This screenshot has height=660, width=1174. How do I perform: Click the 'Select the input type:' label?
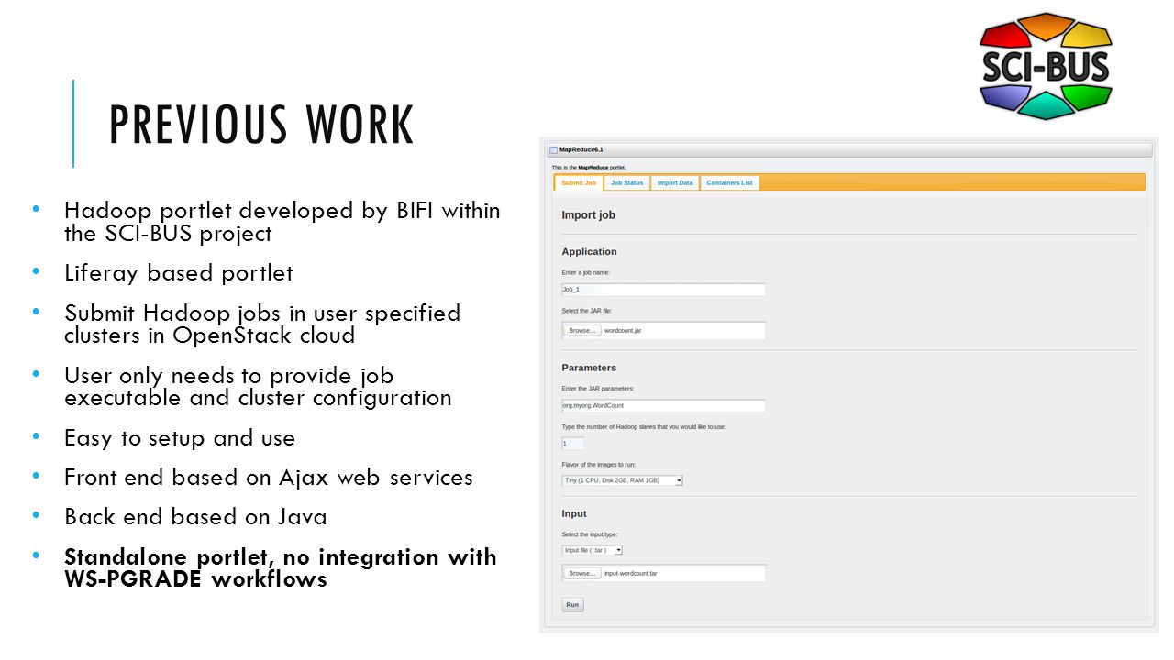(x=590, y=534)
